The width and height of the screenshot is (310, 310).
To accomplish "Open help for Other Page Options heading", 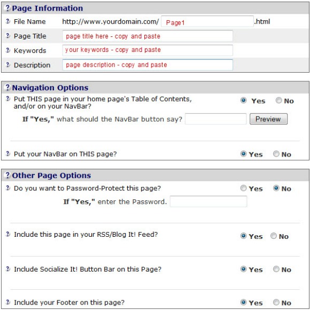I will pos(7,175).
